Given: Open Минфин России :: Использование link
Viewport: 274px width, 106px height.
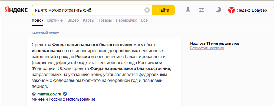Looking at the screenshot, I should tap(64, 99).
